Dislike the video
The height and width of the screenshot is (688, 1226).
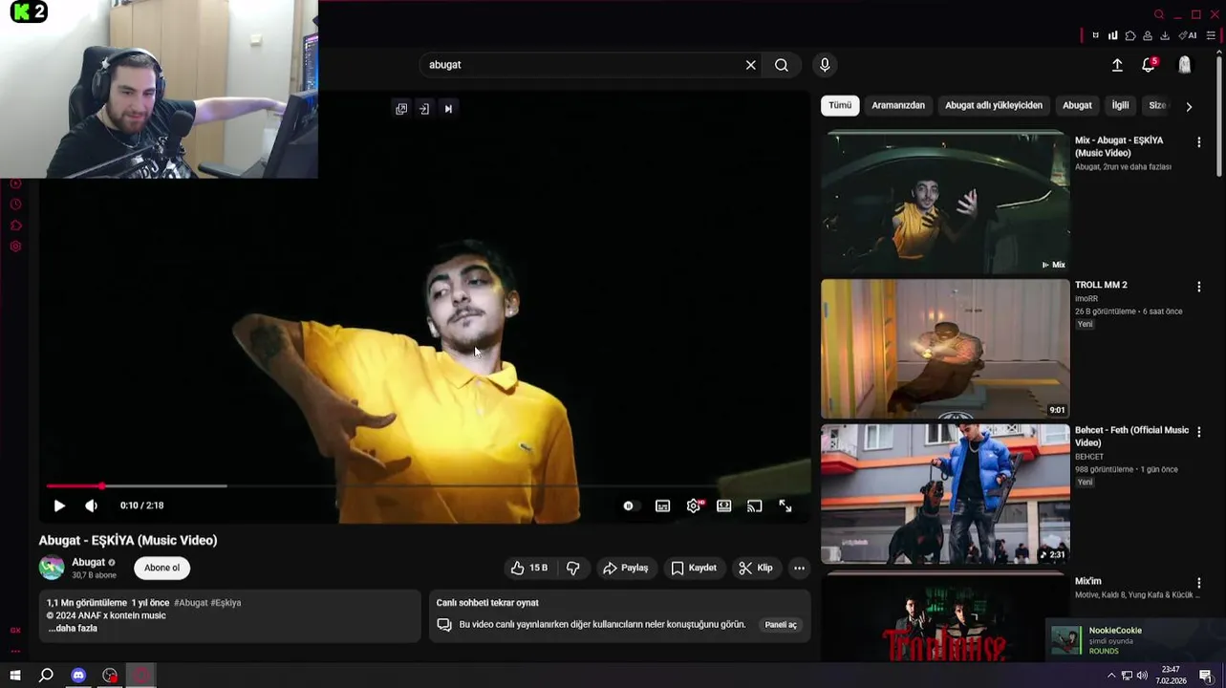click(x=573, y=568)
